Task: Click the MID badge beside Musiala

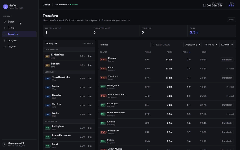Action: [103, 123]
